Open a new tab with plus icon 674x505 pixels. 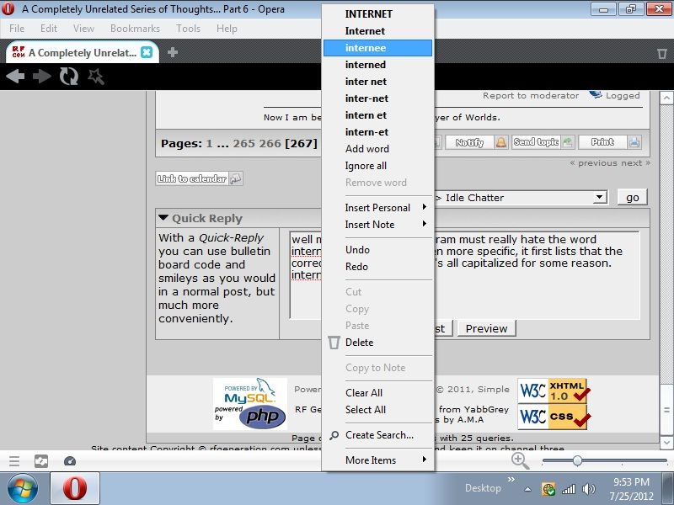[173, 52]
